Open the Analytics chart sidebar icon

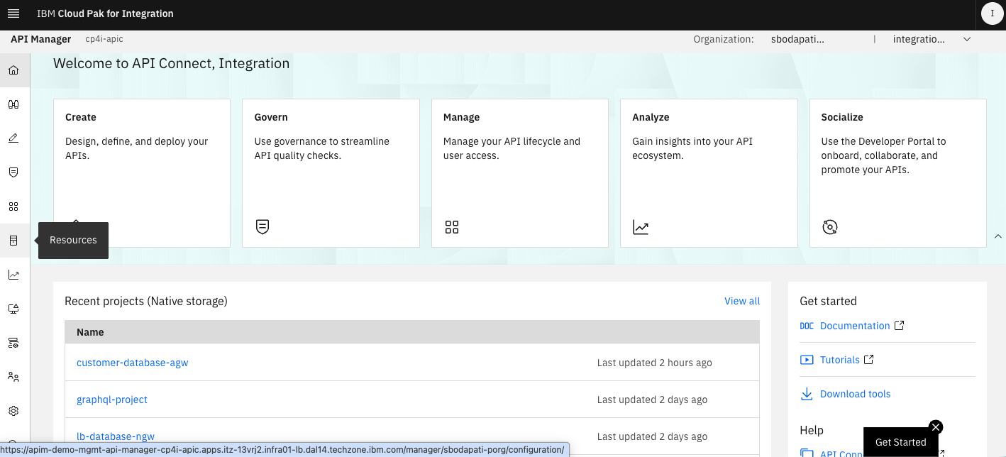13,275
